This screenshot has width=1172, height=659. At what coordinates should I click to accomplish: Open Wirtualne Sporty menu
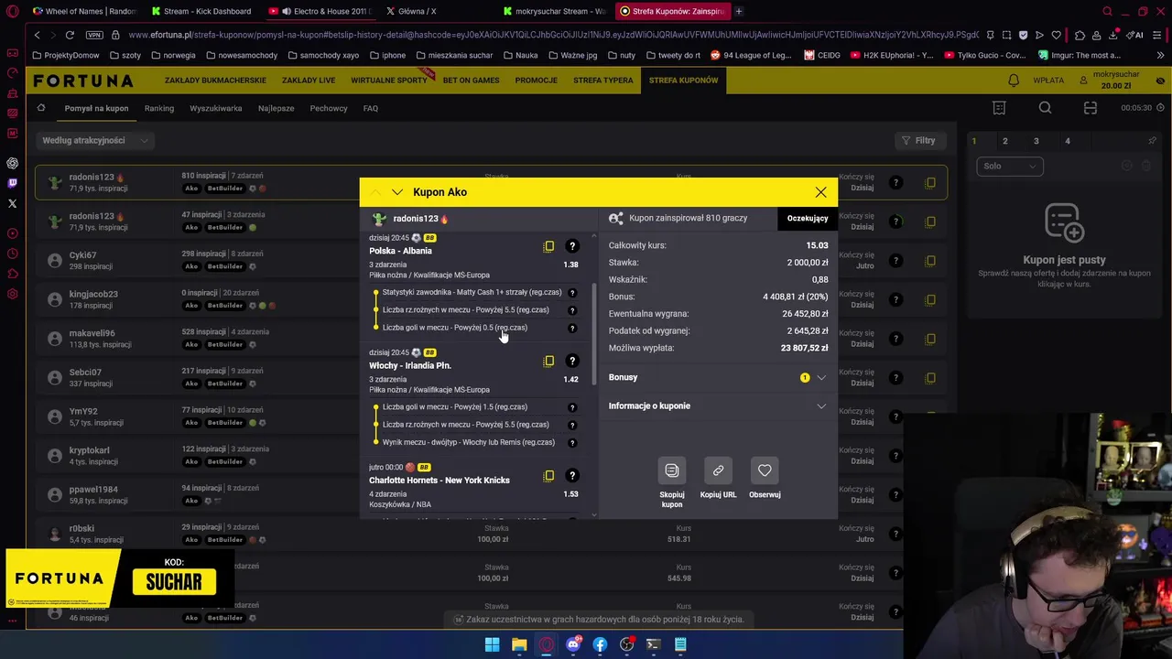[389, 81]
